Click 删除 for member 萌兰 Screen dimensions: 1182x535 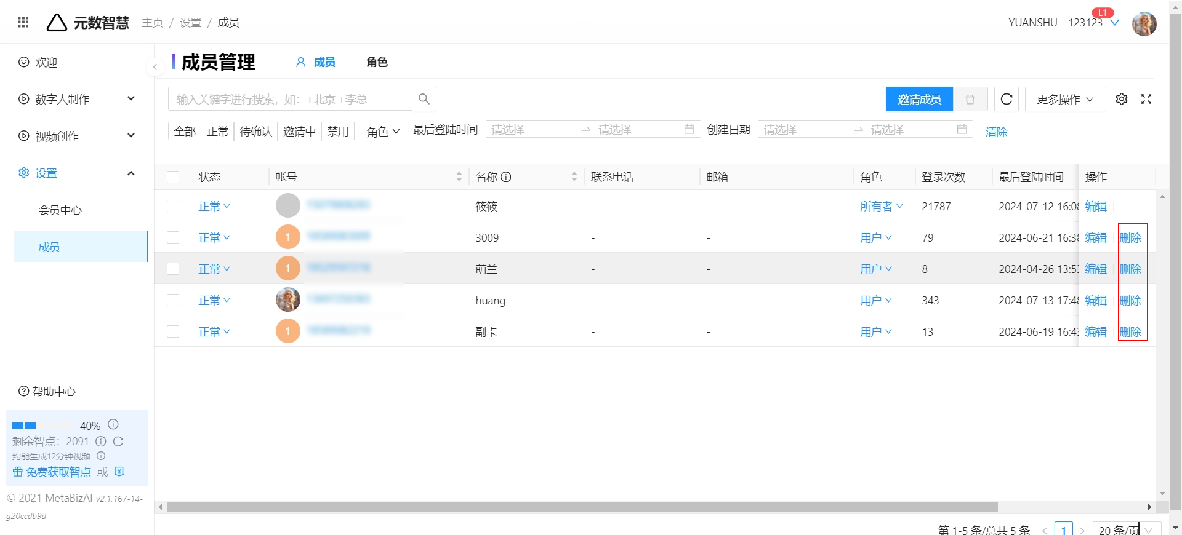coord(1130,269)
